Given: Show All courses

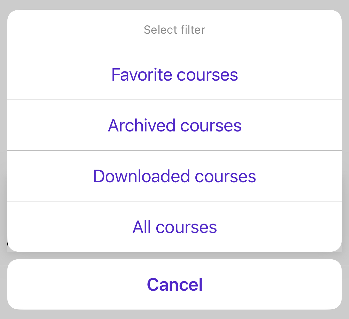Looking at the screenshot, I should (x=174, y=227).
